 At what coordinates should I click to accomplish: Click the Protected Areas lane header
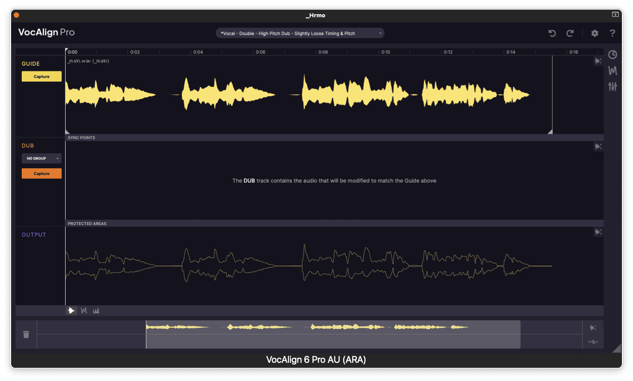tap(87, 224)
